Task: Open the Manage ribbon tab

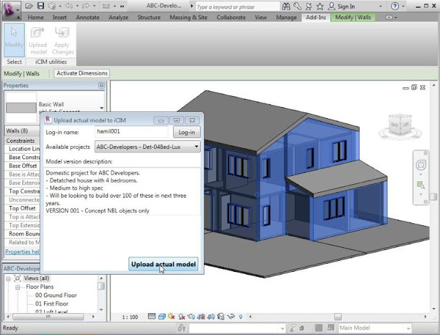Action: pos(286,17)
